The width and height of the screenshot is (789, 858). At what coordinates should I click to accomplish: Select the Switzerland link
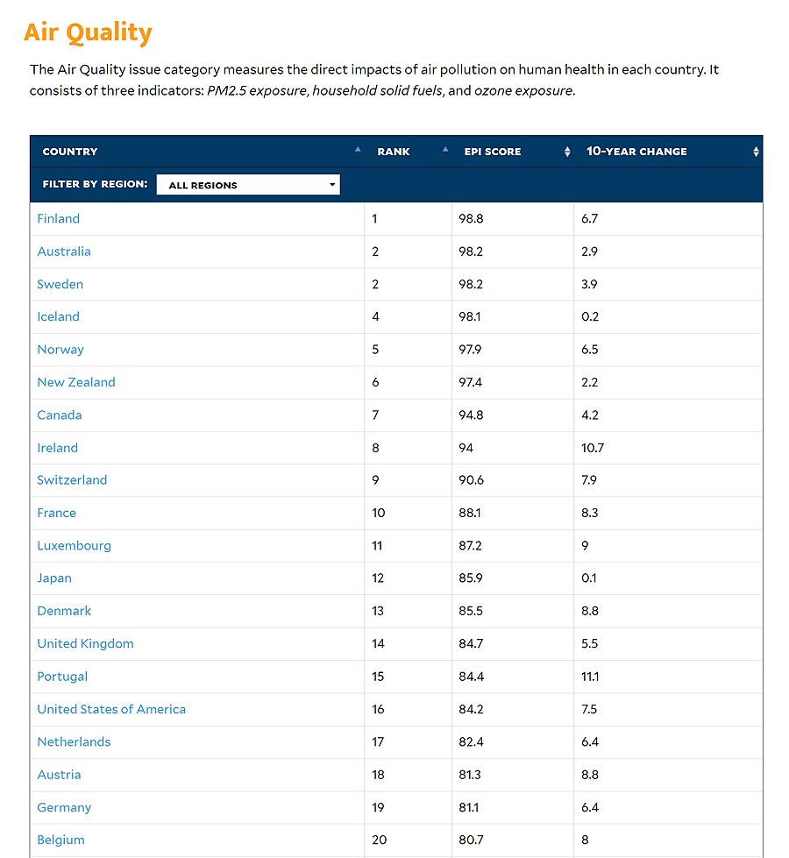pyautogui.click(x=72, y=480)
